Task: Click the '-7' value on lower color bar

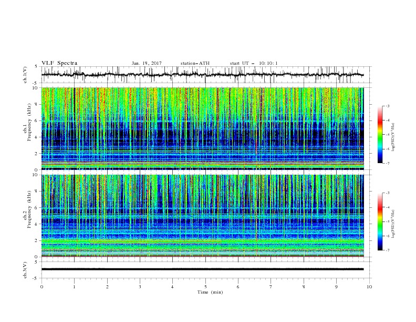Action: point(387,250)
